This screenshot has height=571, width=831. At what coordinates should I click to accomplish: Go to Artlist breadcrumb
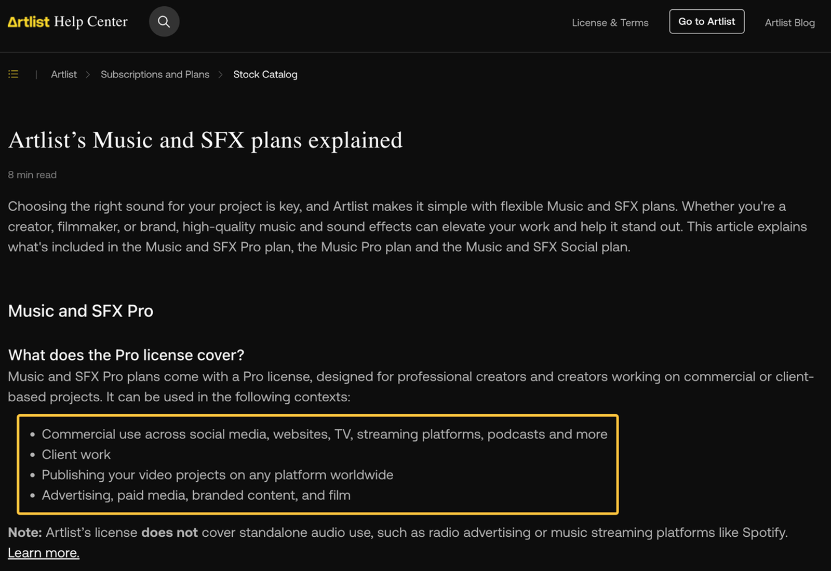tap(64, 74)
